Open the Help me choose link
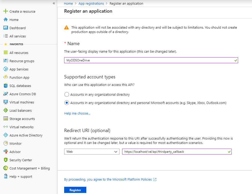The width and height of the screenshot is (252, 194). [77, 113]
